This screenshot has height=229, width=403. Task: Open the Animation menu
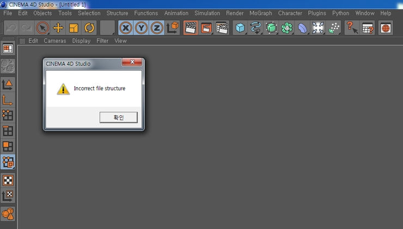click(176, 13)
